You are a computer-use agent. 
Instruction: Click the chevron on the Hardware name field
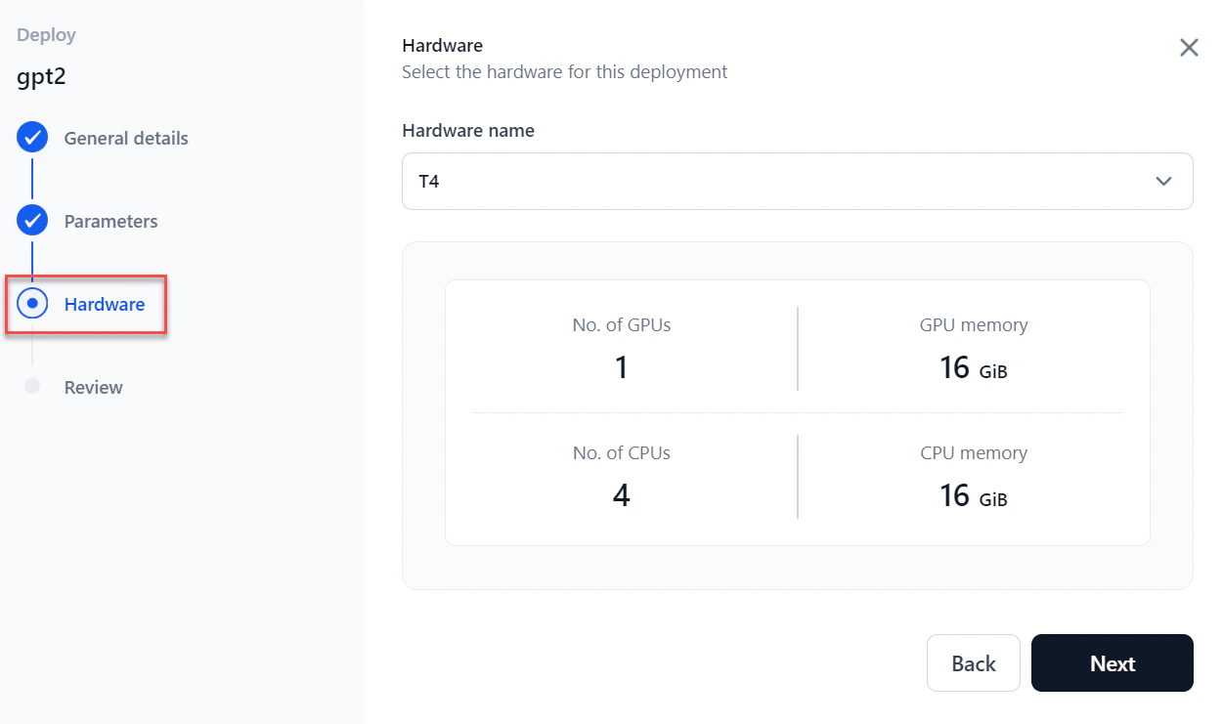(x=1163, y=181)
